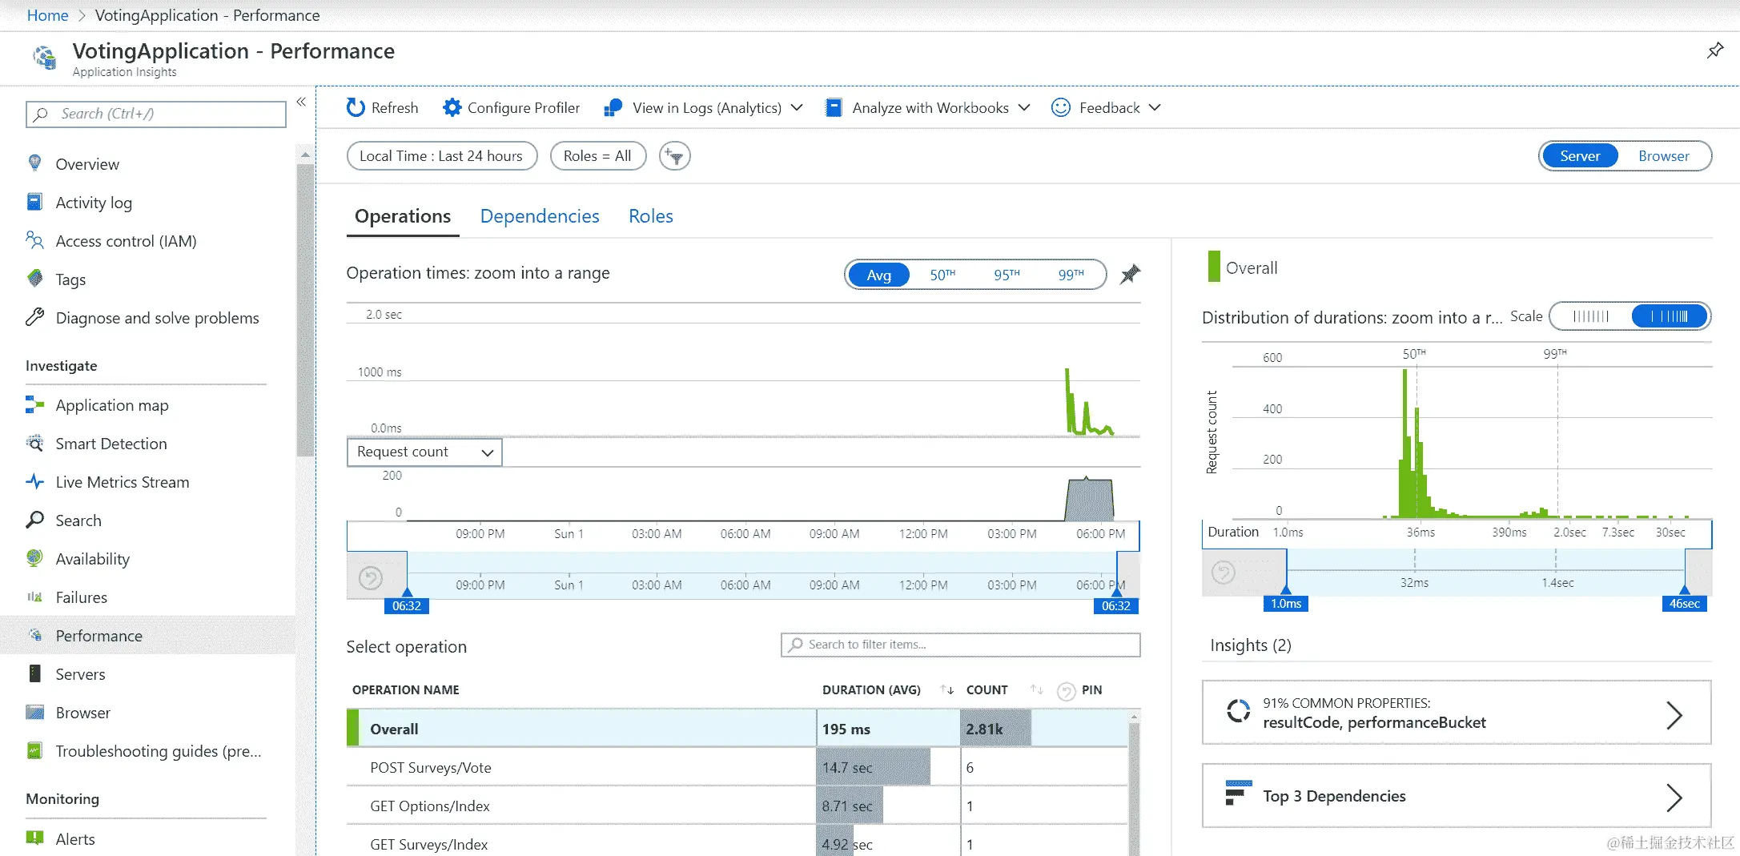
Task: Open Smart Detection
Action: (111, 444)
